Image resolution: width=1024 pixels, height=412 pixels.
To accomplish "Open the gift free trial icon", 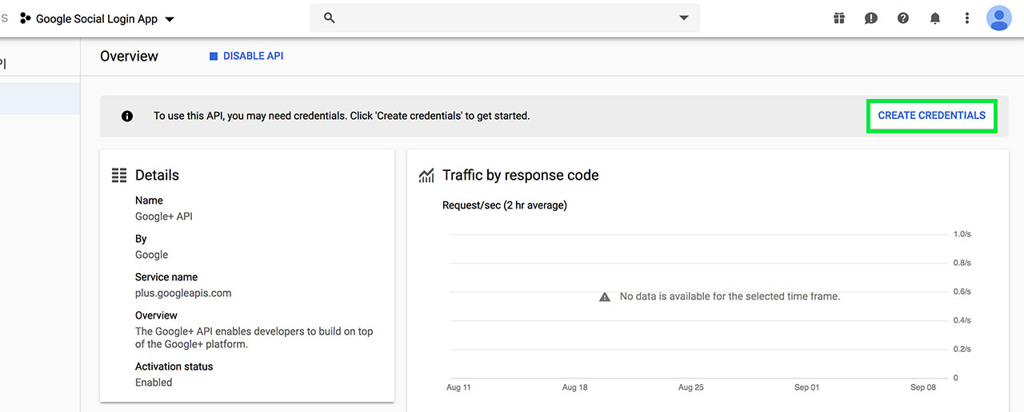I will click(x=839, y=18).
